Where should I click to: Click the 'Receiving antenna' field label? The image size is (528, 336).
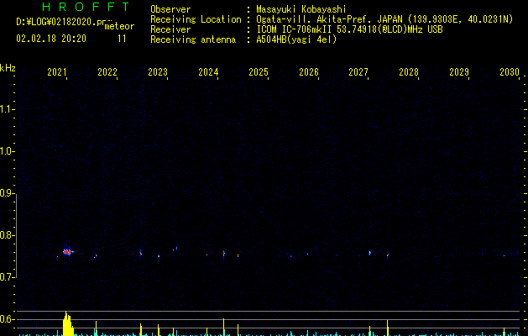click(x=193, y=39)
